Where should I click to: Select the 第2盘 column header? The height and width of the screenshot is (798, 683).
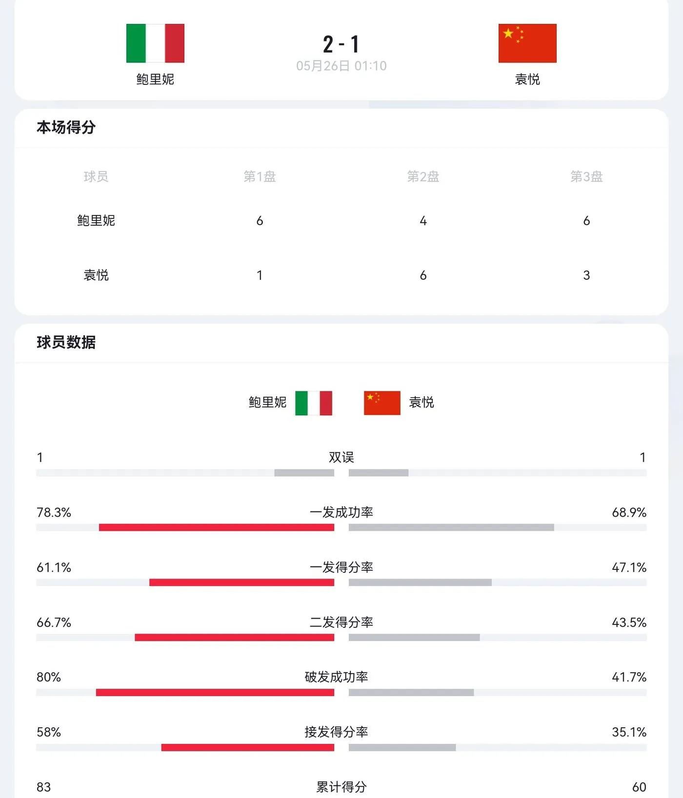[423, 176]
